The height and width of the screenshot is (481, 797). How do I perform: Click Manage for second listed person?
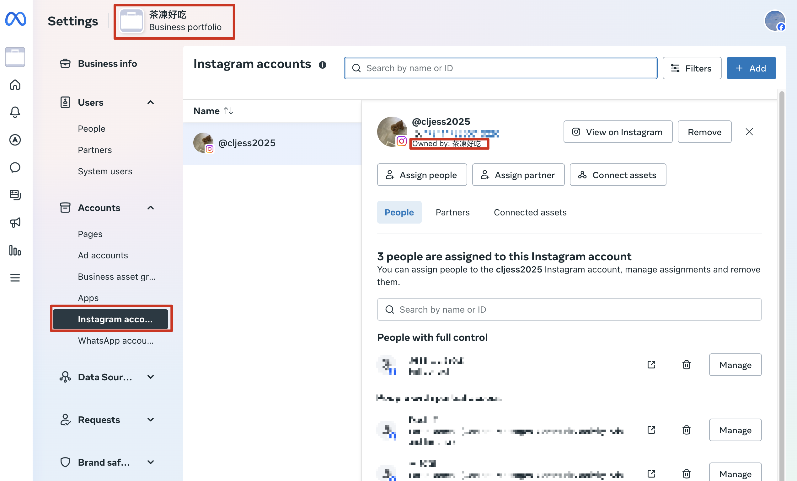[x=735, y=430]
